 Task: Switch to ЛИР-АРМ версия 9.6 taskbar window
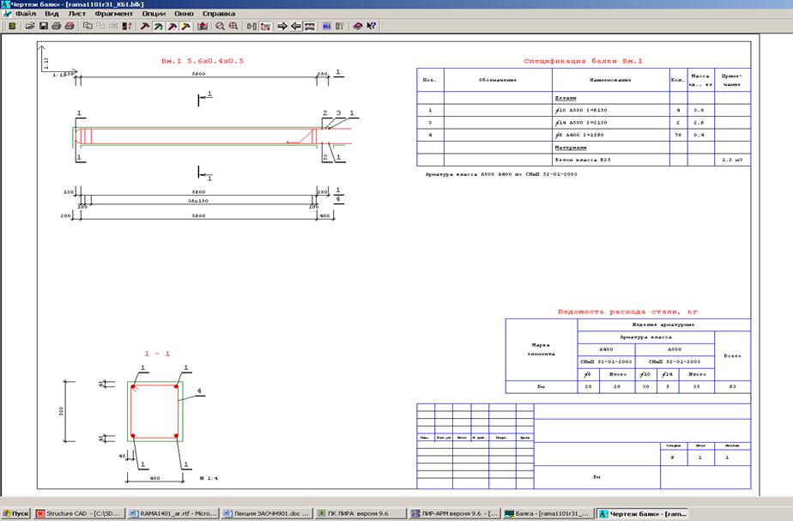click(x=455, y=513)
